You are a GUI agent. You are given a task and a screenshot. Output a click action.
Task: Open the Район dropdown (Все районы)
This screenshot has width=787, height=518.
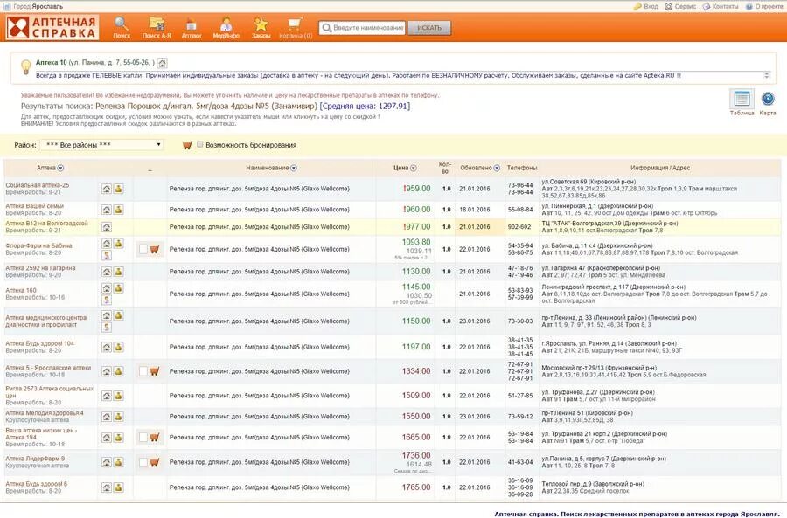tap(102, 145)
